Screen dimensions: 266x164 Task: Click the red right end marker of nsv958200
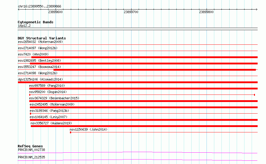254,95
